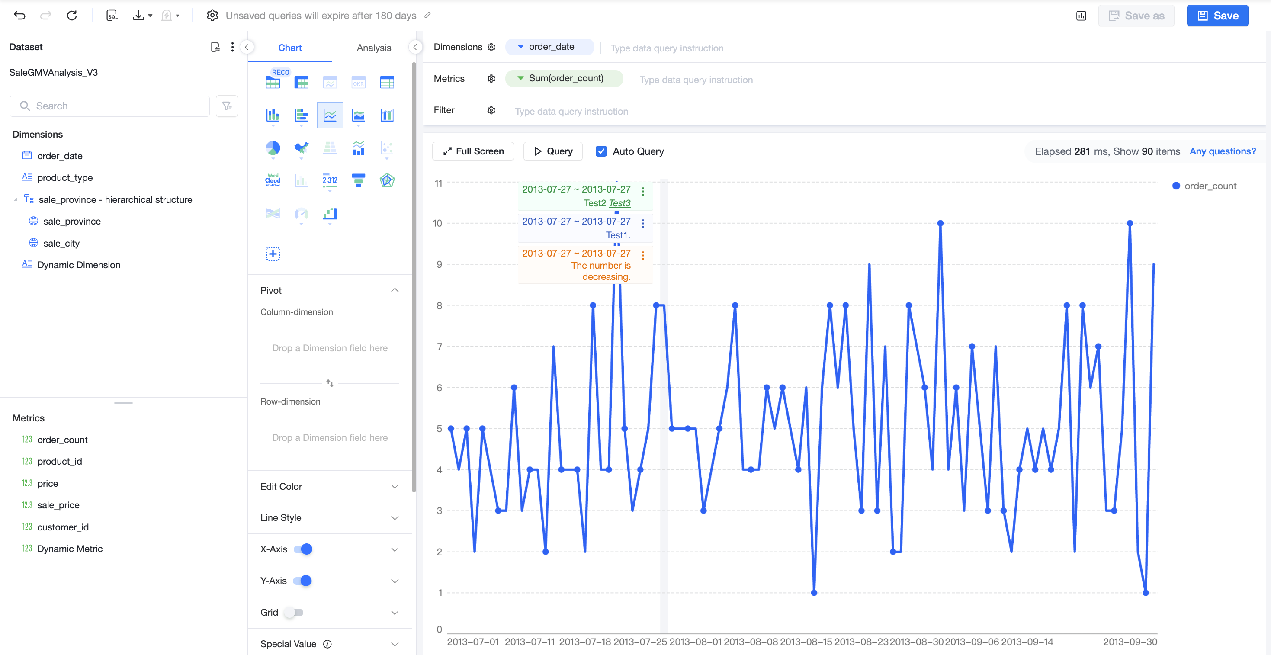Select the horizontal bar chart icon

tap(301, 115)
